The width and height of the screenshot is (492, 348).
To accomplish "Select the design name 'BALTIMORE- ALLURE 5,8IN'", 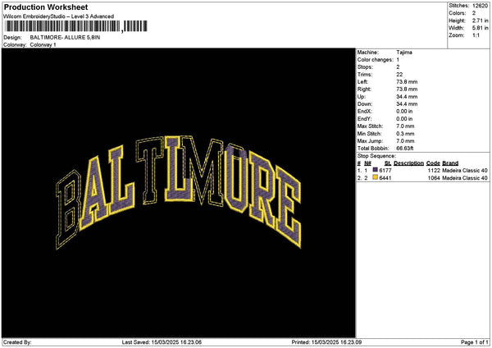I will coord(65,38).
